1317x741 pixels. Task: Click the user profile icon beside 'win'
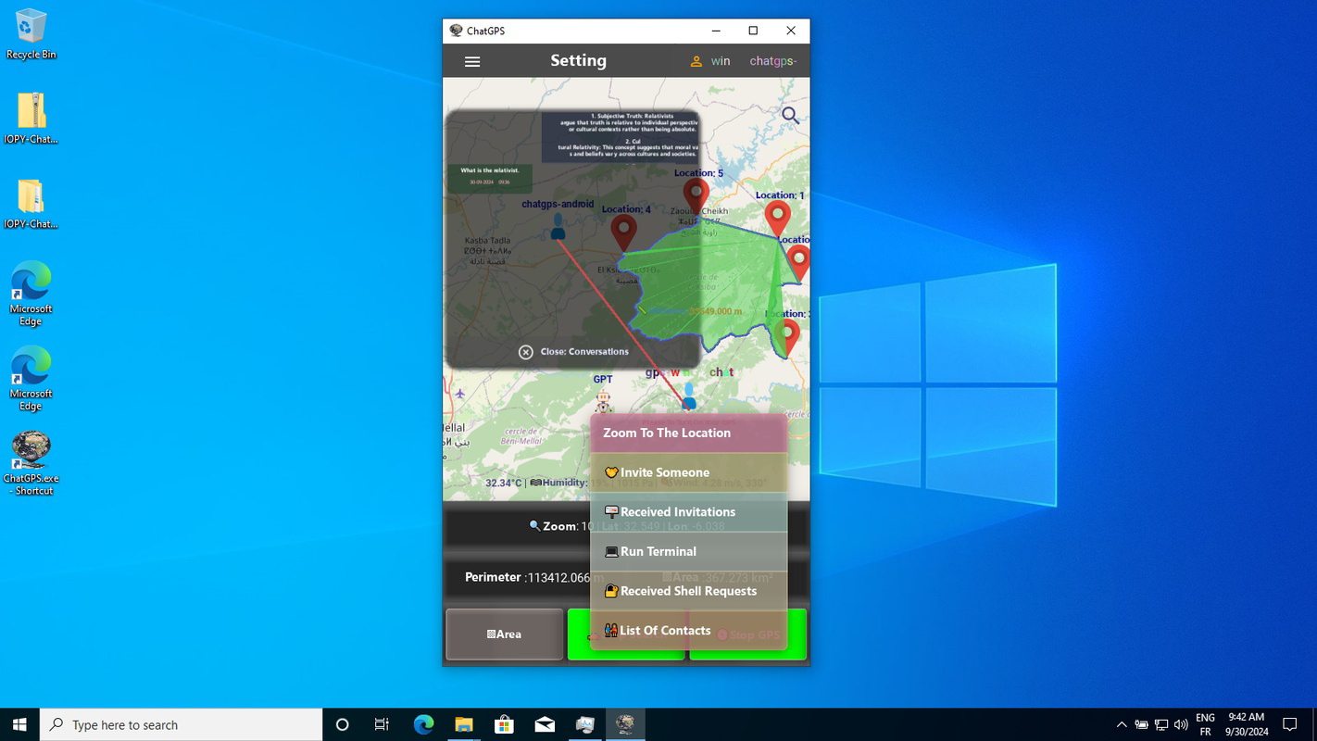[x=696, y=61]
